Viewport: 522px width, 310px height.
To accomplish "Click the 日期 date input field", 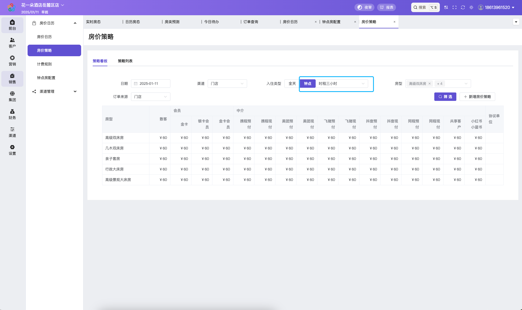I will click(151, 84).
